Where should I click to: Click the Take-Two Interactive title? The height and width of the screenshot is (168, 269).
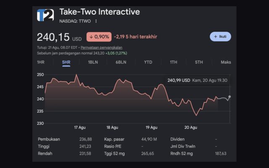(100, 12)
